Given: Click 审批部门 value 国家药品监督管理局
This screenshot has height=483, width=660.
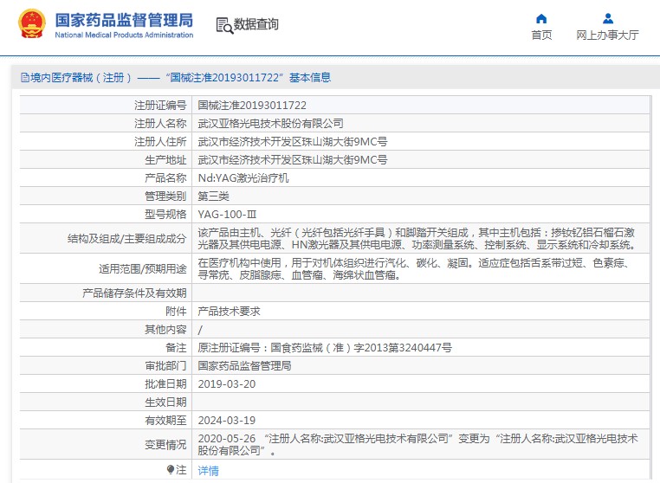Looking at the screenshot, I should click(244, 365).
